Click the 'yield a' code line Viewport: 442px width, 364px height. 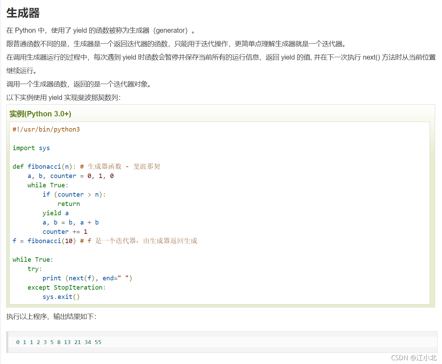[x=55, y=213]
